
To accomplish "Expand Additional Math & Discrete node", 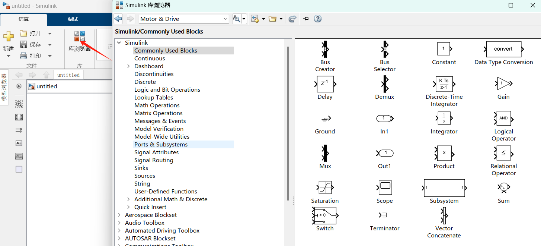I will pyautogui.click(x=128, y=199).
